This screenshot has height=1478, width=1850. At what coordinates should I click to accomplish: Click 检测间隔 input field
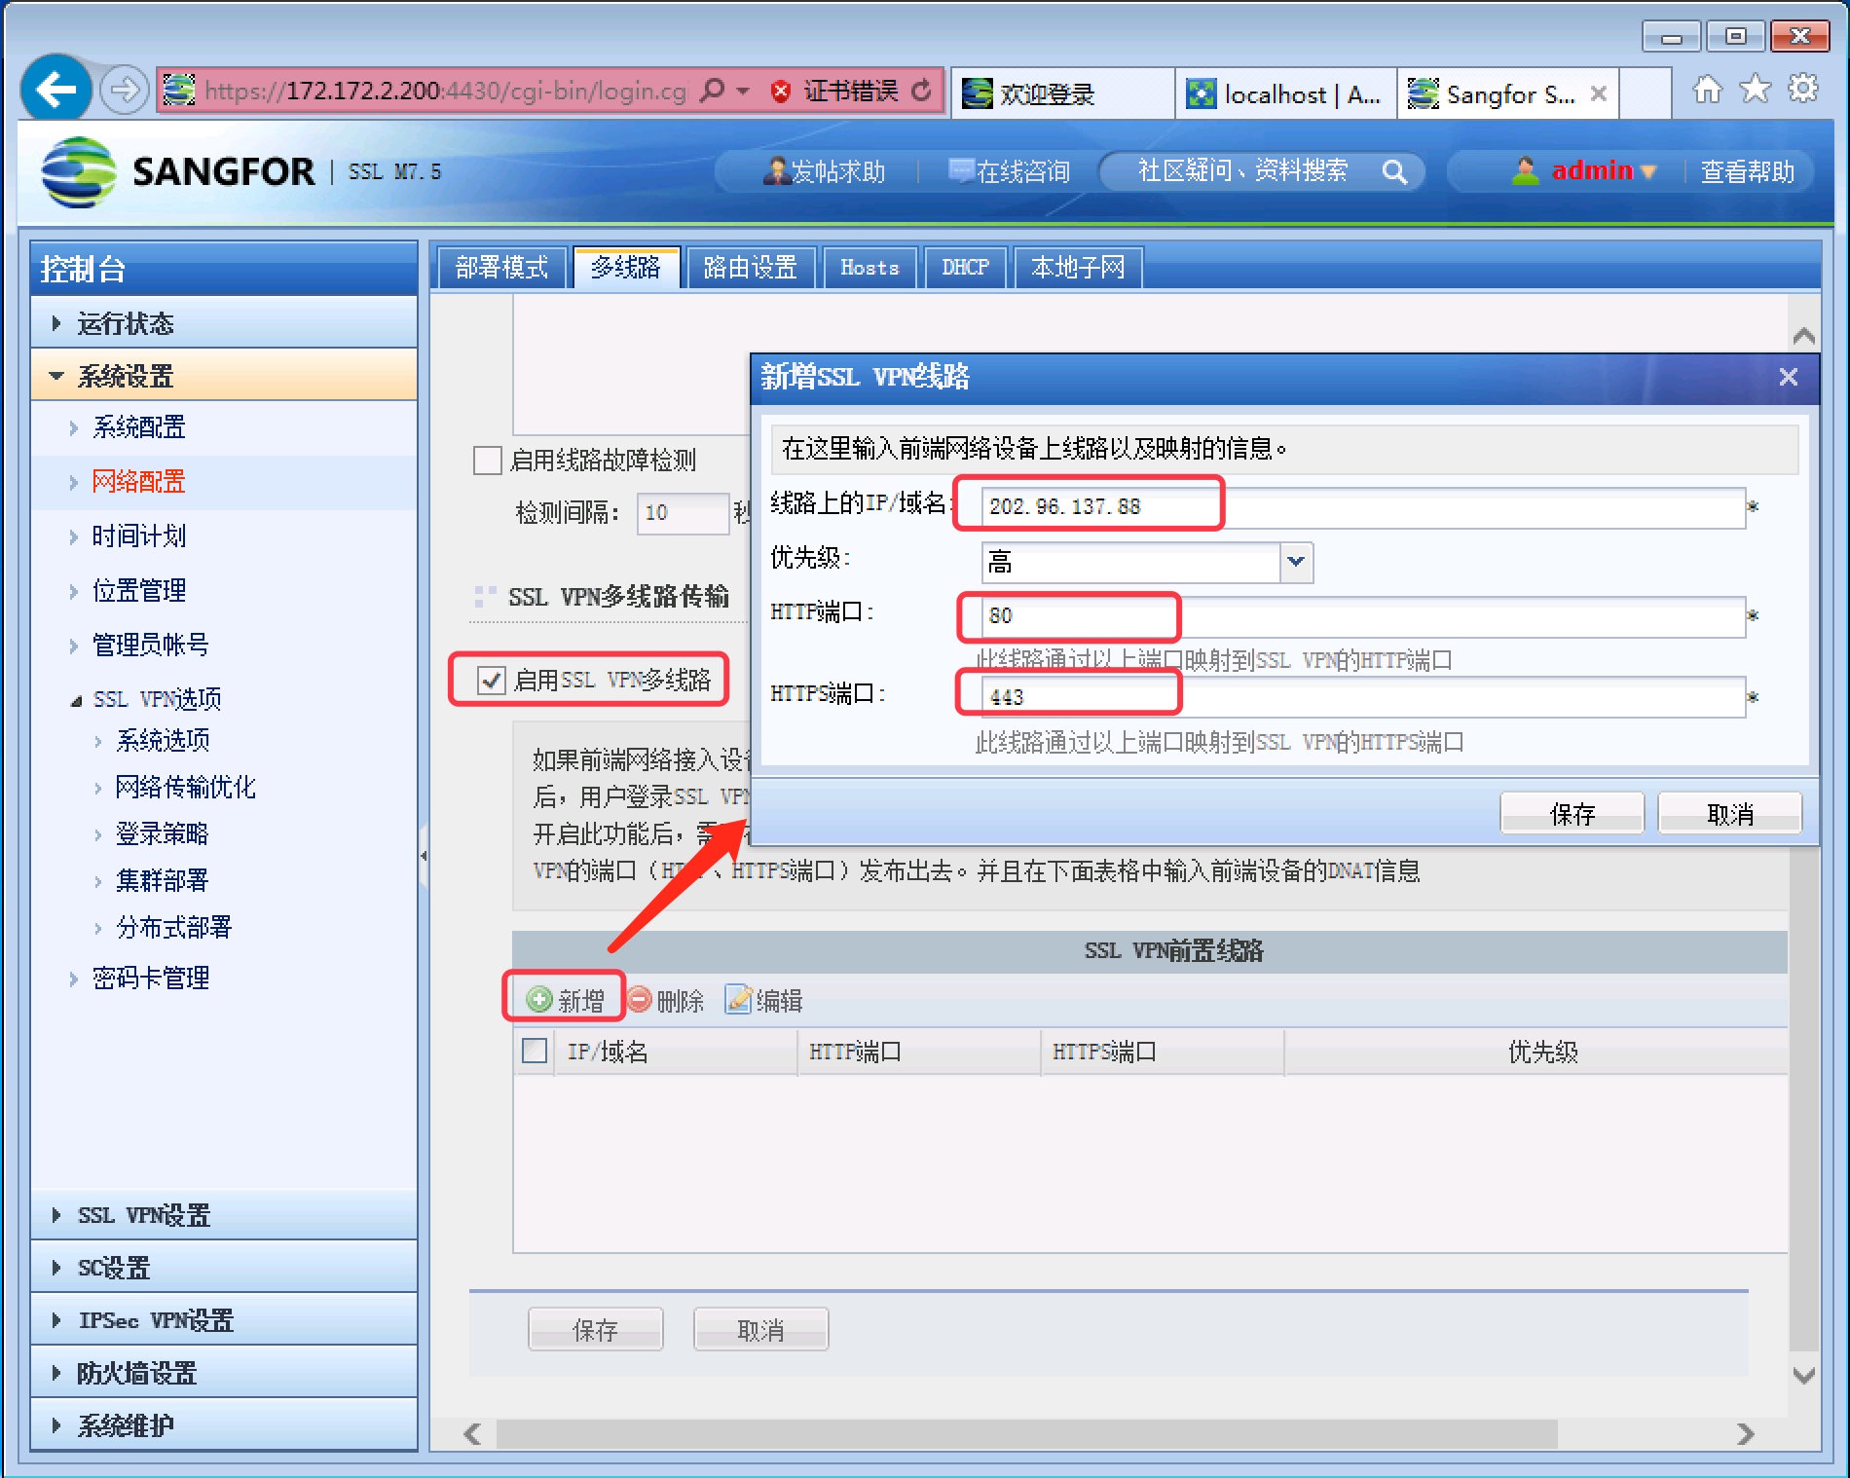pyautogui.click(x=683, y=513)
